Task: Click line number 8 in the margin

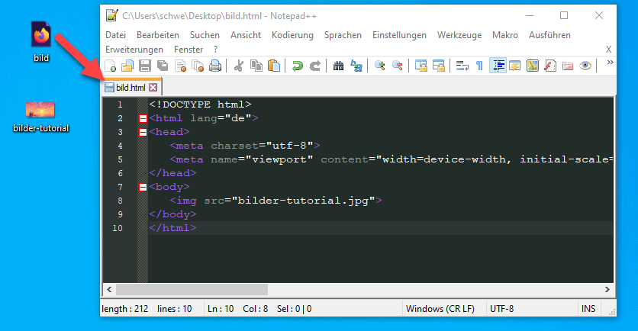Action: coord(120,201)
